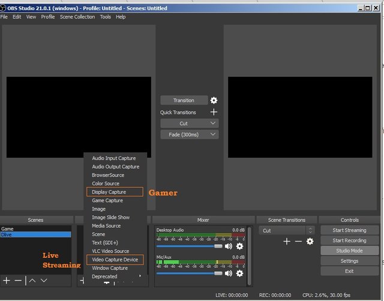Add a scene with the plus icon
Image resolution: width=384 pixels, height=301 pixels.
pos(7,281)
